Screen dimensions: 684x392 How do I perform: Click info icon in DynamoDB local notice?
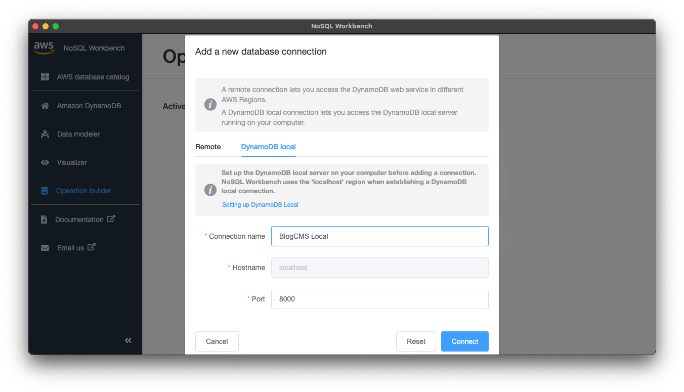point(210,190)
